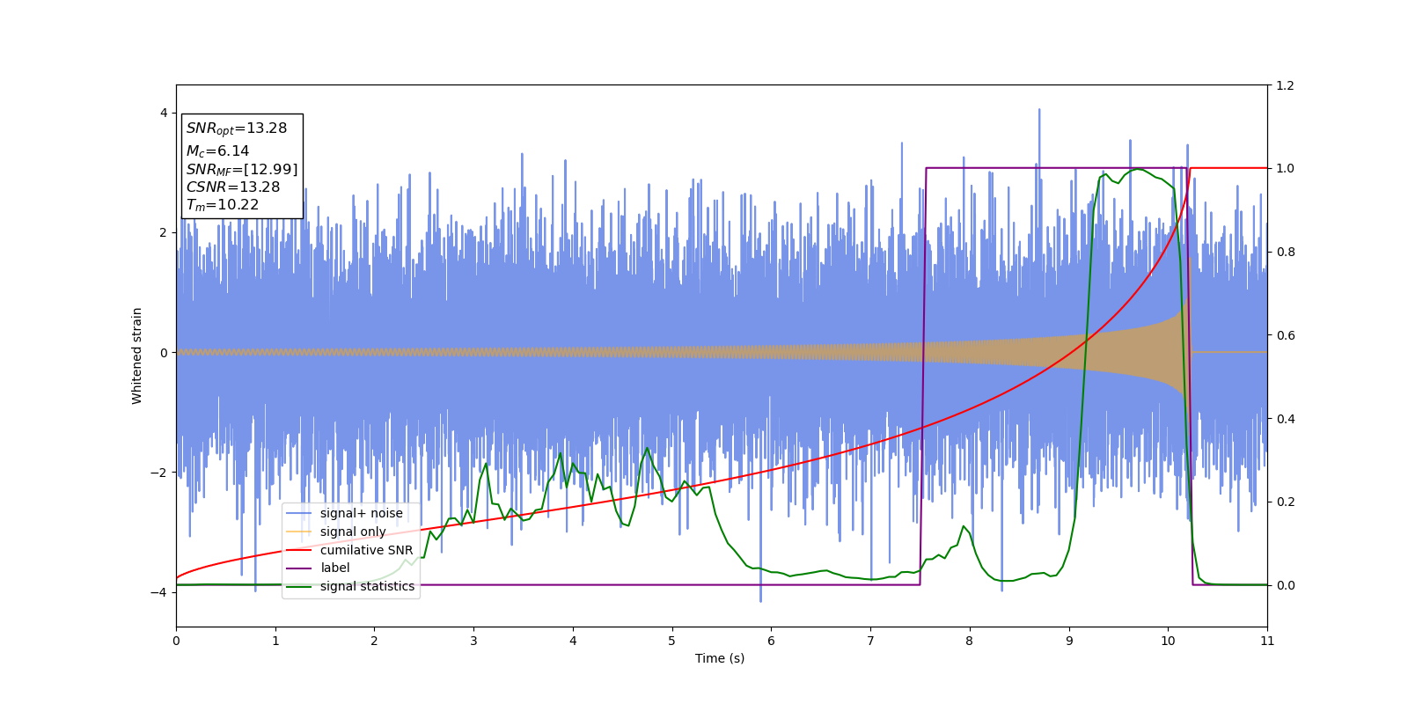Click the Tm=10.22 annotation text
The image size is (1408, 704).
(x=223, y=205)
